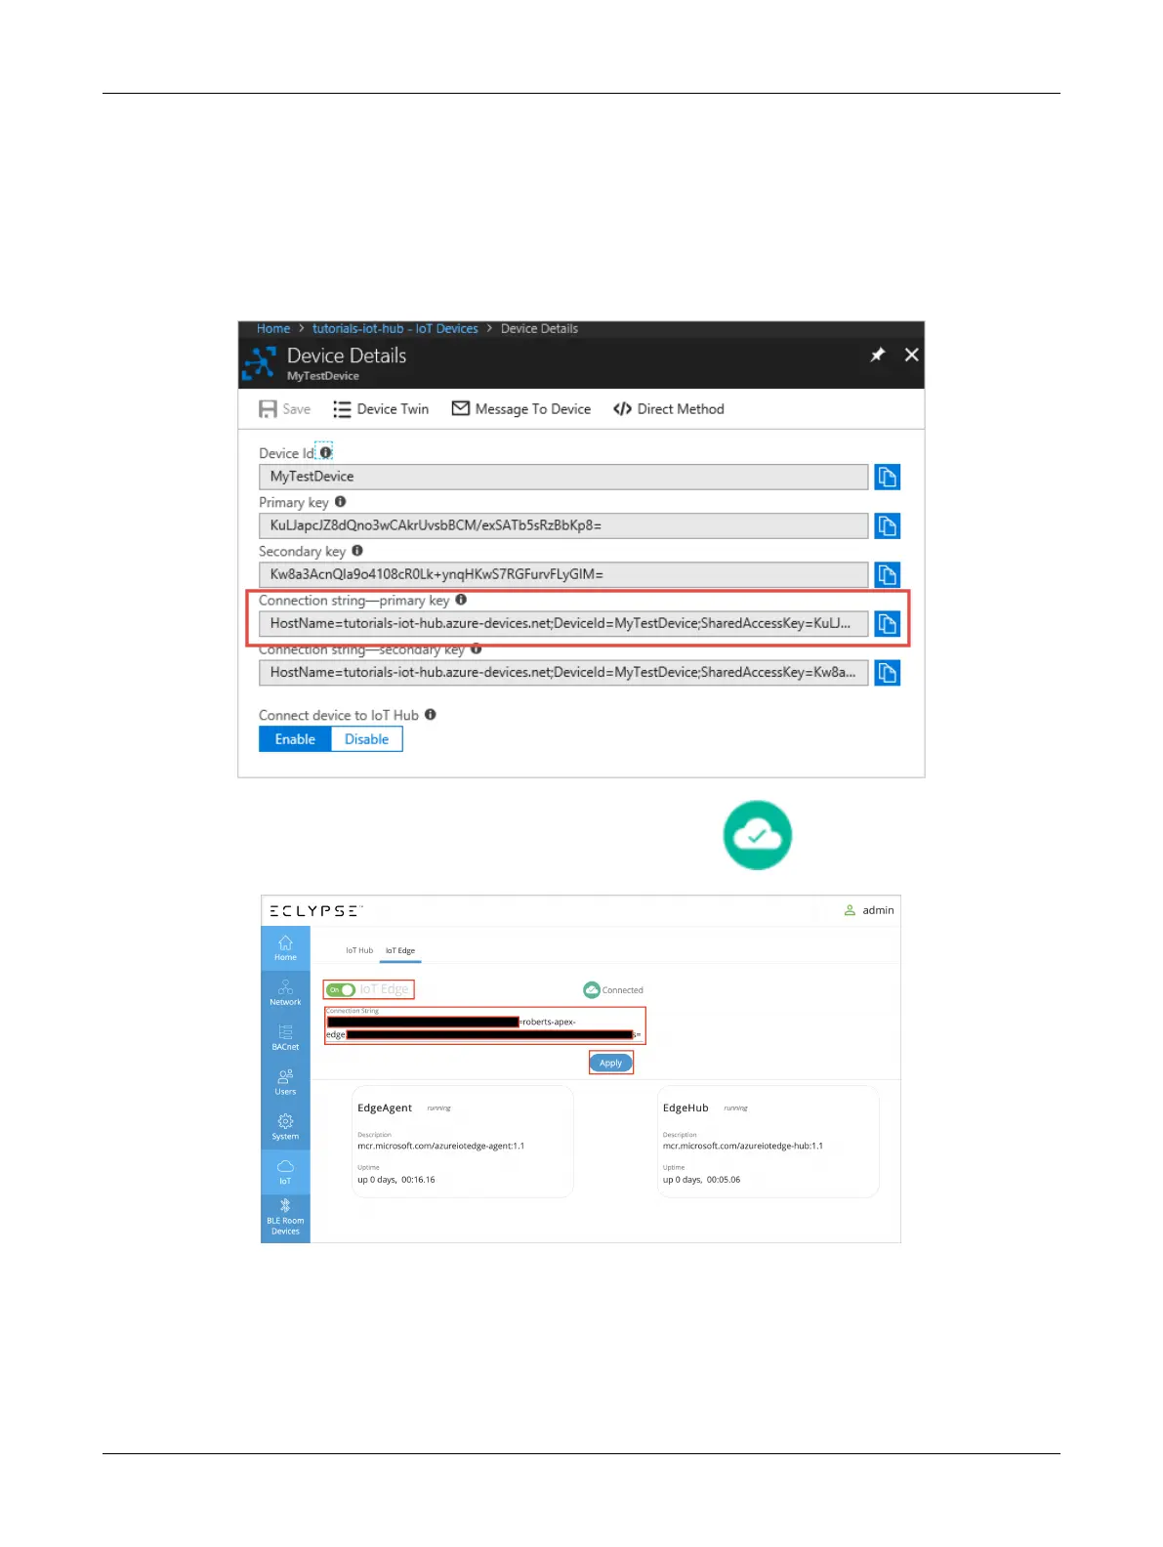Open Message To Device
This screenshot has width=1163, height=1547.
521,409
